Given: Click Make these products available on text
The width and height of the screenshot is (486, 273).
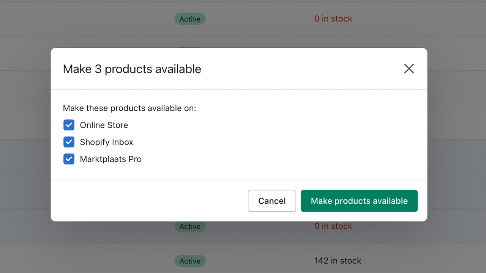Looking at the screenshot, I should tap(129, 108).
